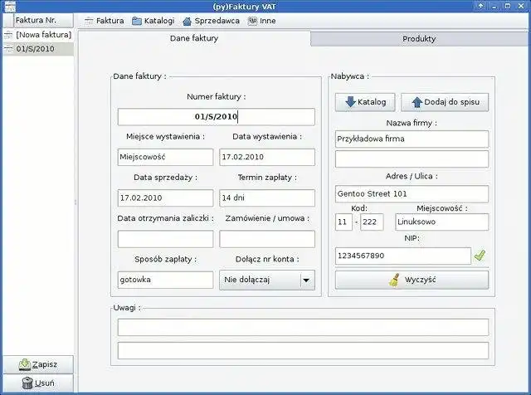Click the Numer faktury field
The width and height of the screenshot is (531, 395).
point(216,117)
